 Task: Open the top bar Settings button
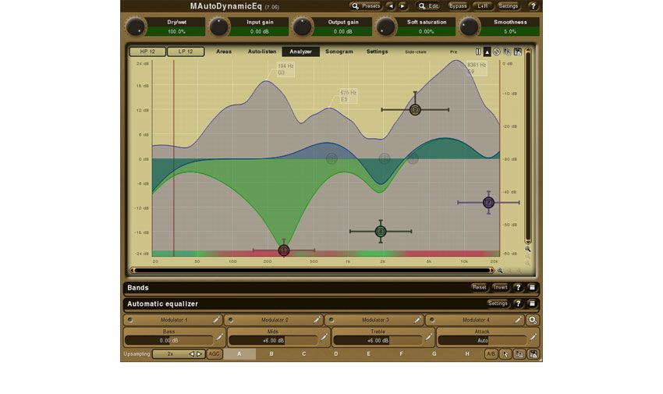click(508, 6)
